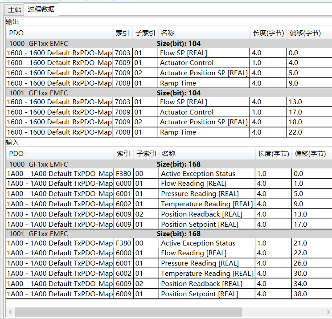The height and width of the screenshot is (319, 332).
Task: Switch to the 主站 tab
Action: tap(14, 10)
